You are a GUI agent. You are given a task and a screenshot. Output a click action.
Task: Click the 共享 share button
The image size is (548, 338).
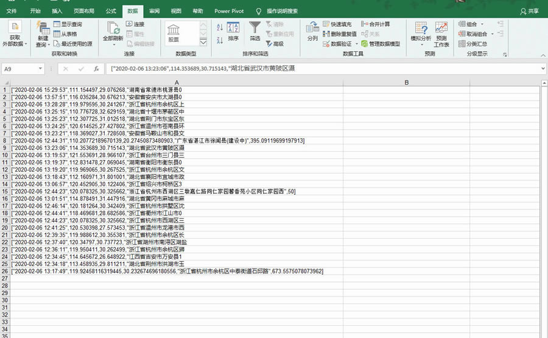[530, 11]
